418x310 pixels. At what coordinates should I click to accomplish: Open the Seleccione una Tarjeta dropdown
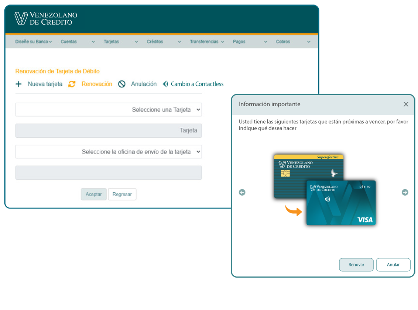[109, 110]
